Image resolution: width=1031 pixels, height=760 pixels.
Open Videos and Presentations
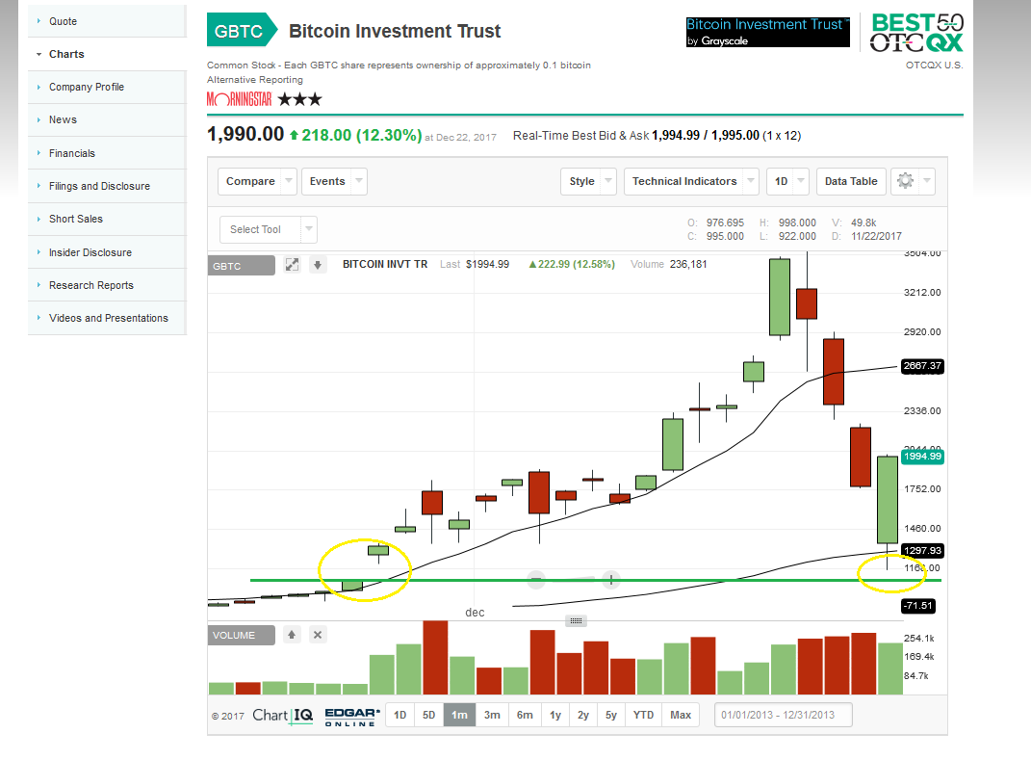pos(107,318)
